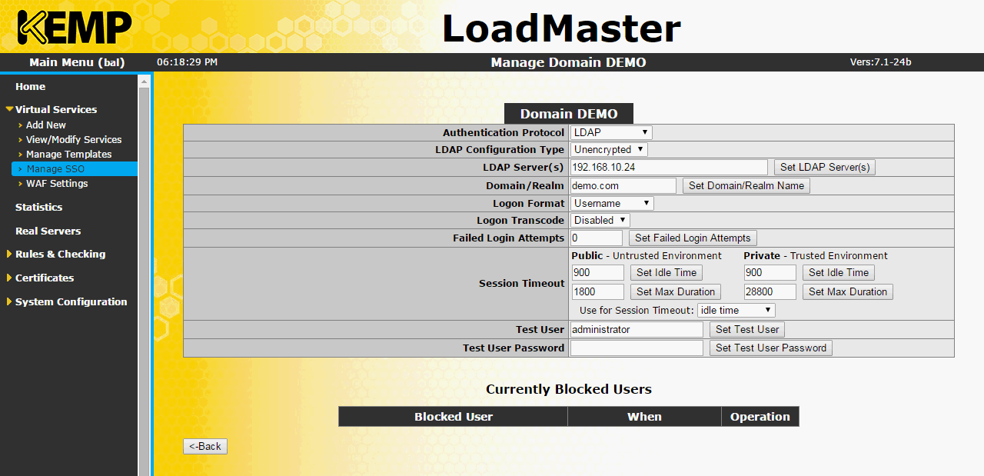Select Manage SSO in sidebar
Image resolution: width=984 pixels, height=476 pixels.
pos(75,168)
